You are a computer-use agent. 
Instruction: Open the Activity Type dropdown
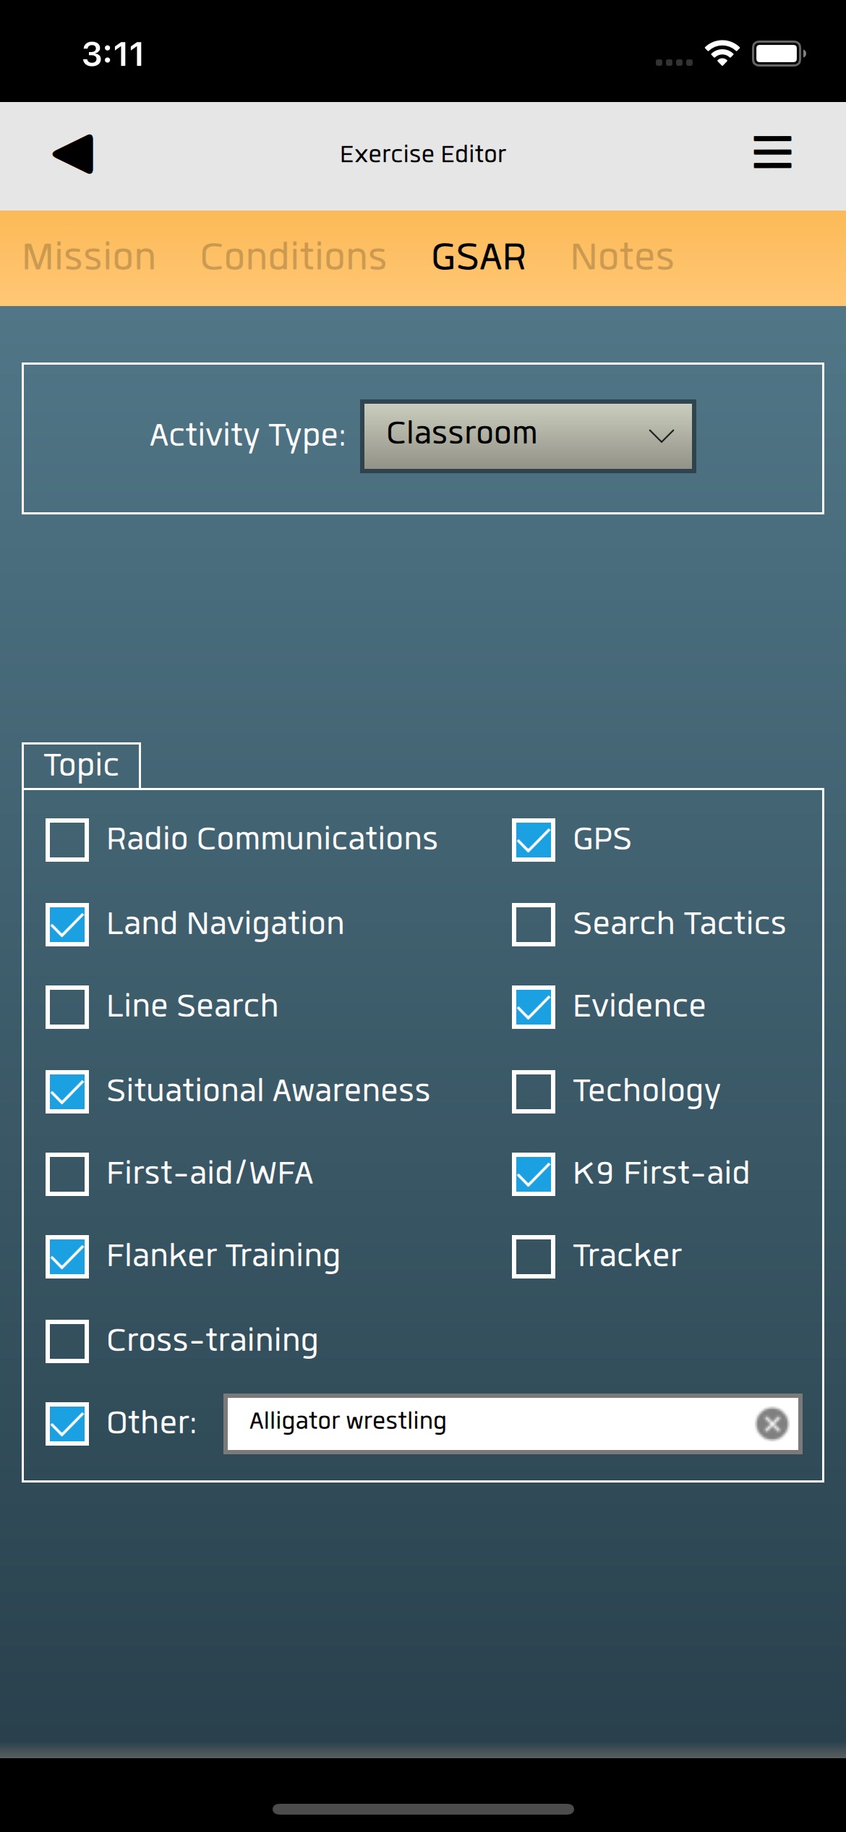click(528, 436)
